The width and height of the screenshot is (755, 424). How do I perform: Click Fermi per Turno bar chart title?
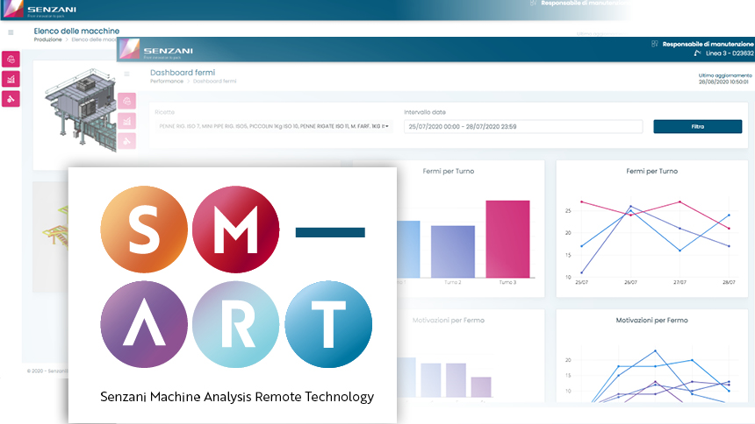click(449, 171)
